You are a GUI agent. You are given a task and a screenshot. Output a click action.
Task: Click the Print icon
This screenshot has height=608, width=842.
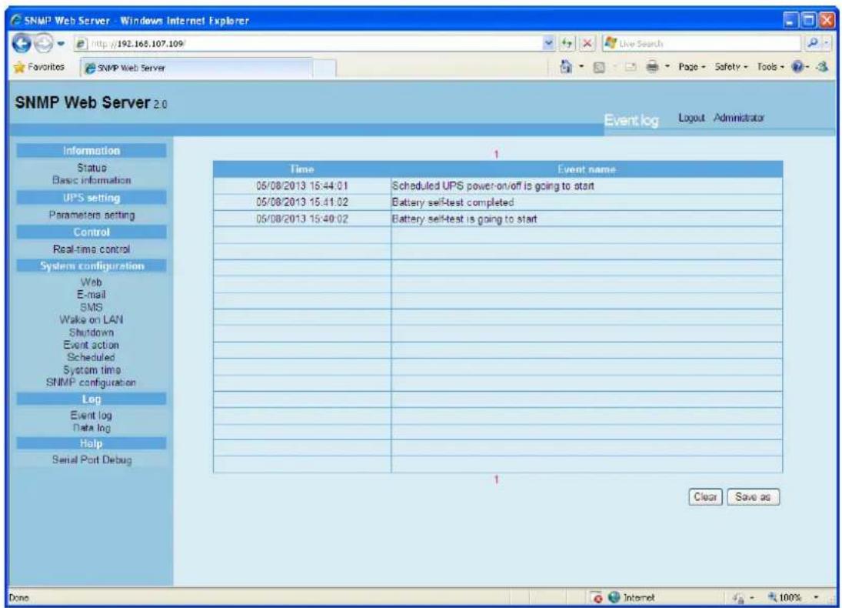point(652,67)
